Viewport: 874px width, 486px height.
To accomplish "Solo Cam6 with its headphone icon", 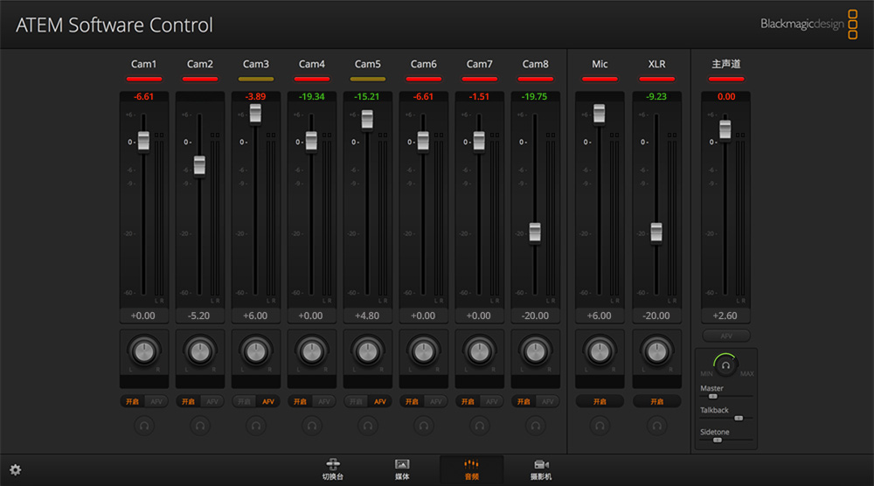I will point(424,426).
